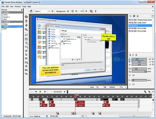The height and width of the screenshot is (119, 156).
Task: Open the File menu
Action: pyautogui.click(x=3, y=7)
